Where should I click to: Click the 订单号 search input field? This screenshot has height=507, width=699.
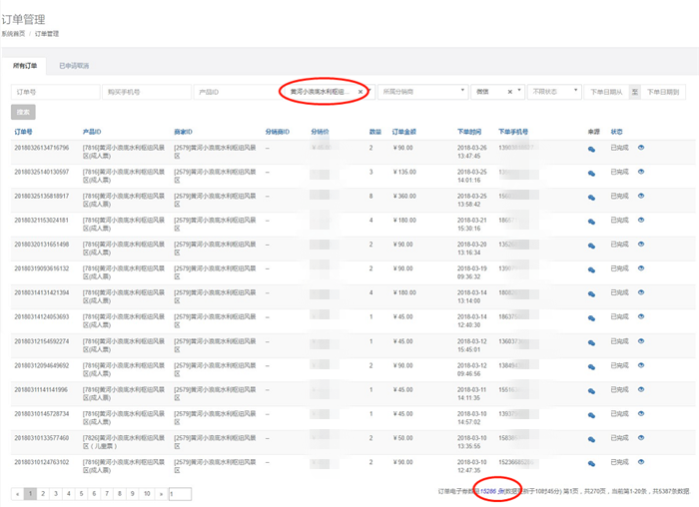pyautogui.click(x=55, y=92)
